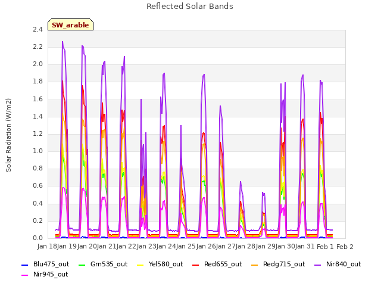This screenshot has height=286, width=381.
Task: Toggle the Grn535_out legend entry
Action: [x=103, y=265]
